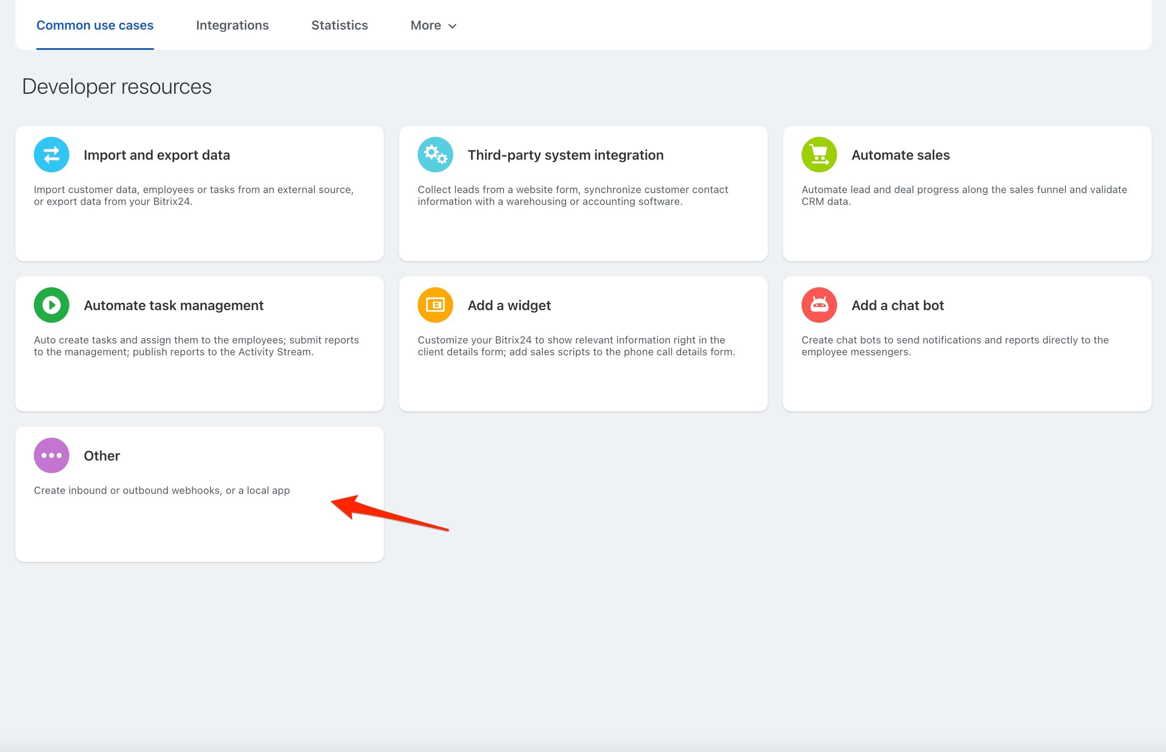Screen dimensions: 1166x752
Task: Click the green Automate task management play icon
Action: (51, 305)
